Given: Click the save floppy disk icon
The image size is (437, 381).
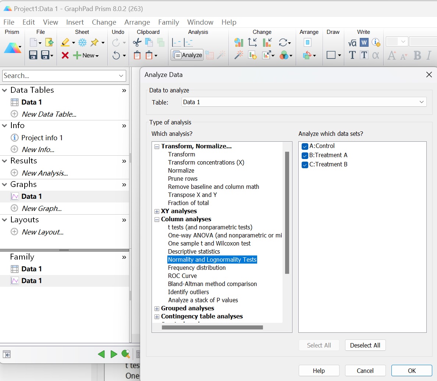Looking at the screenshot, I should tap(33, 55).
